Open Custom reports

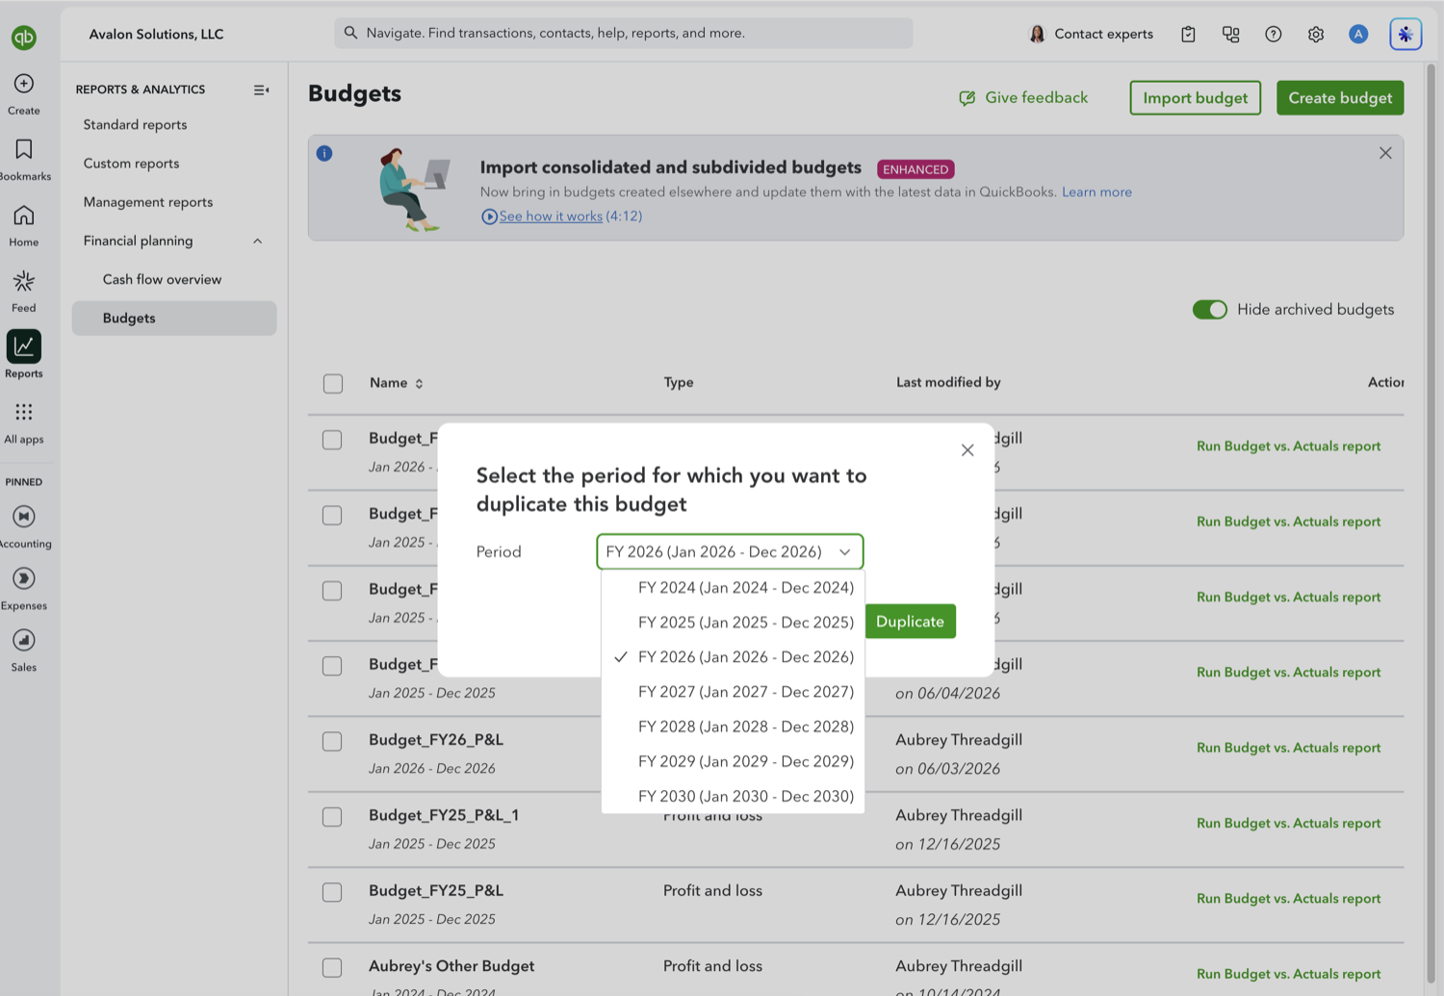(x=131, y=164)
